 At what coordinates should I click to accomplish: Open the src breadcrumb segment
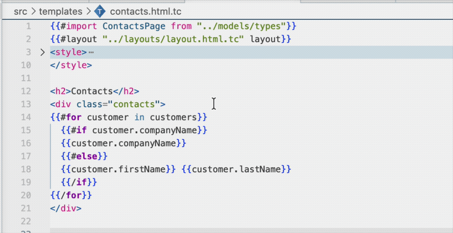point(20,11)
